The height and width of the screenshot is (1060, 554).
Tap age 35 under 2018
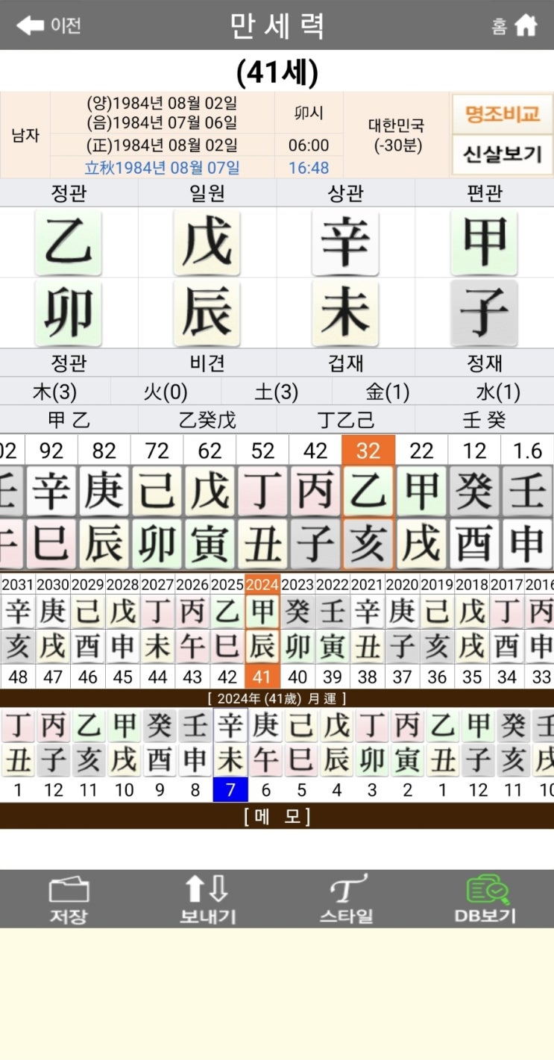(x=472, y=677)
